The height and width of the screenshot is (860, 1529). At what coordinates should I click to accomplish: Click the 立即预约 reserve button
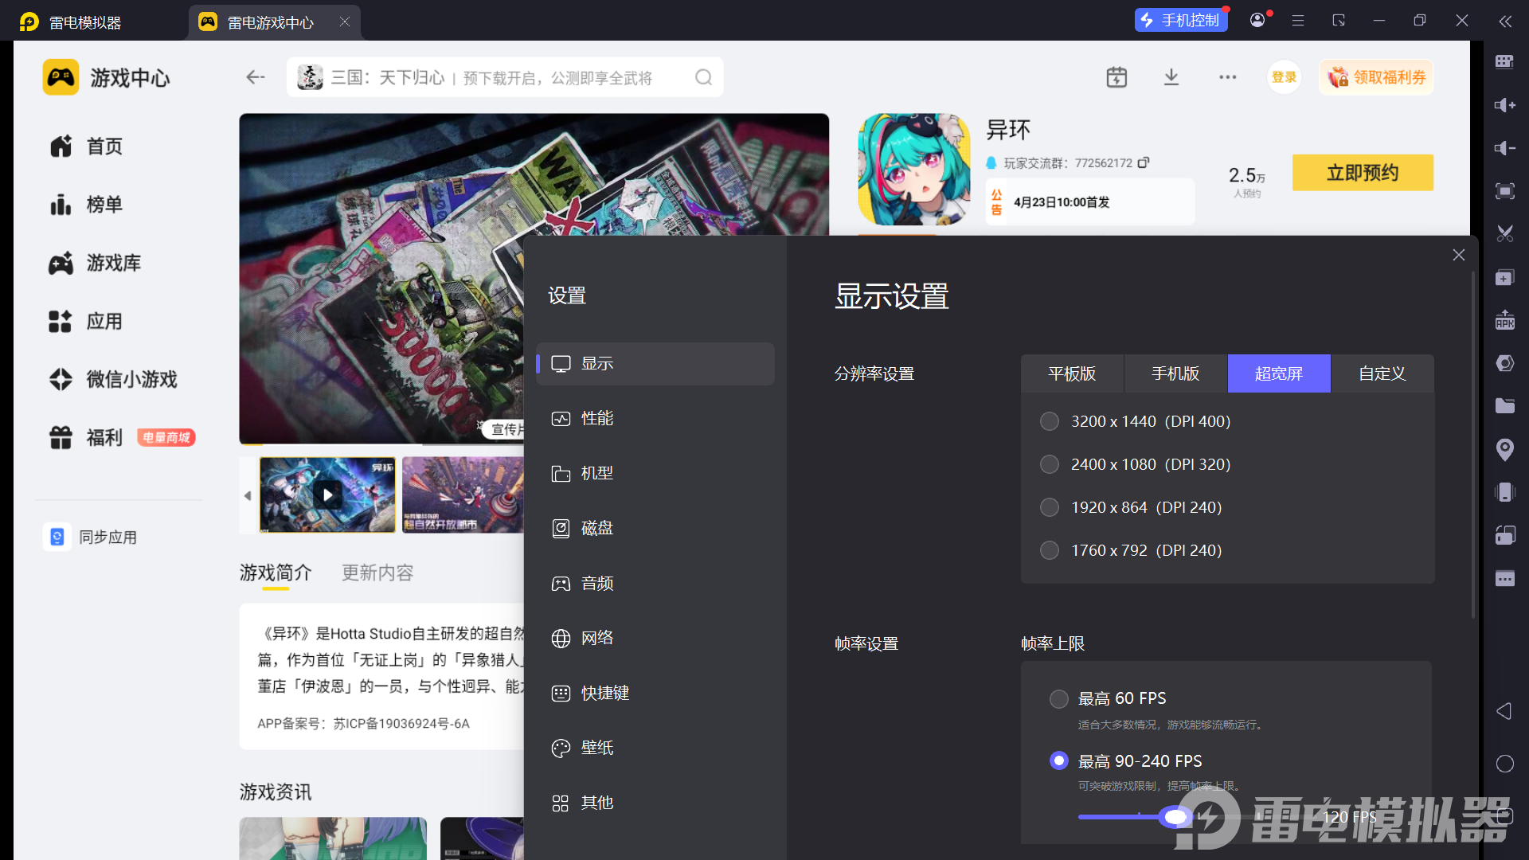click(1363, 173)
